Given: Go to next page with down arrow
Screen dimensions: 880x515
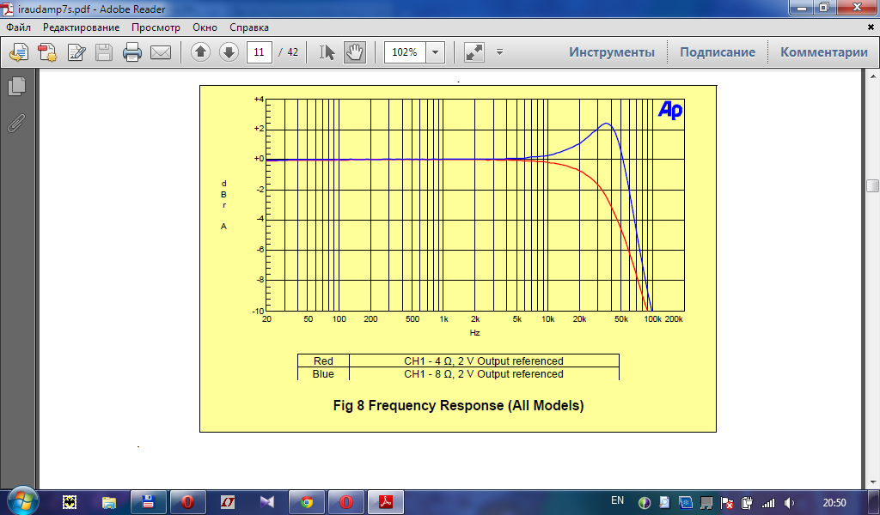Looking at the screenshot, I should click(x=229, y=52).
